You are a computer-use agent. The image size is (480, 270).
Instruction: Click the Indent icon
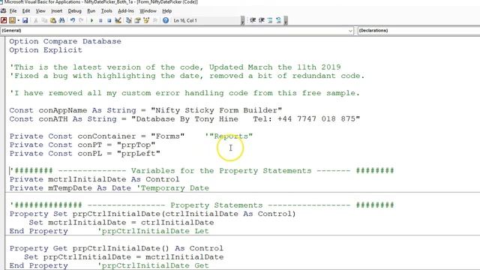pyautogui.click(x=253, y=20)
